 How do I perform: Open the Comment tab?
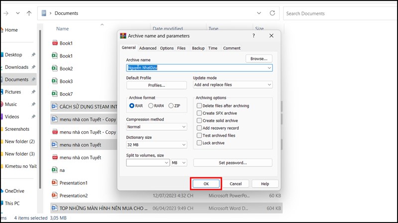click(232, 48)
